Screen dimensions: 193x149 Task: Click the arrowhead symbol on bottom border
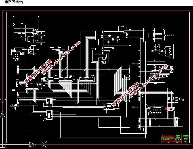coord(32,144)
